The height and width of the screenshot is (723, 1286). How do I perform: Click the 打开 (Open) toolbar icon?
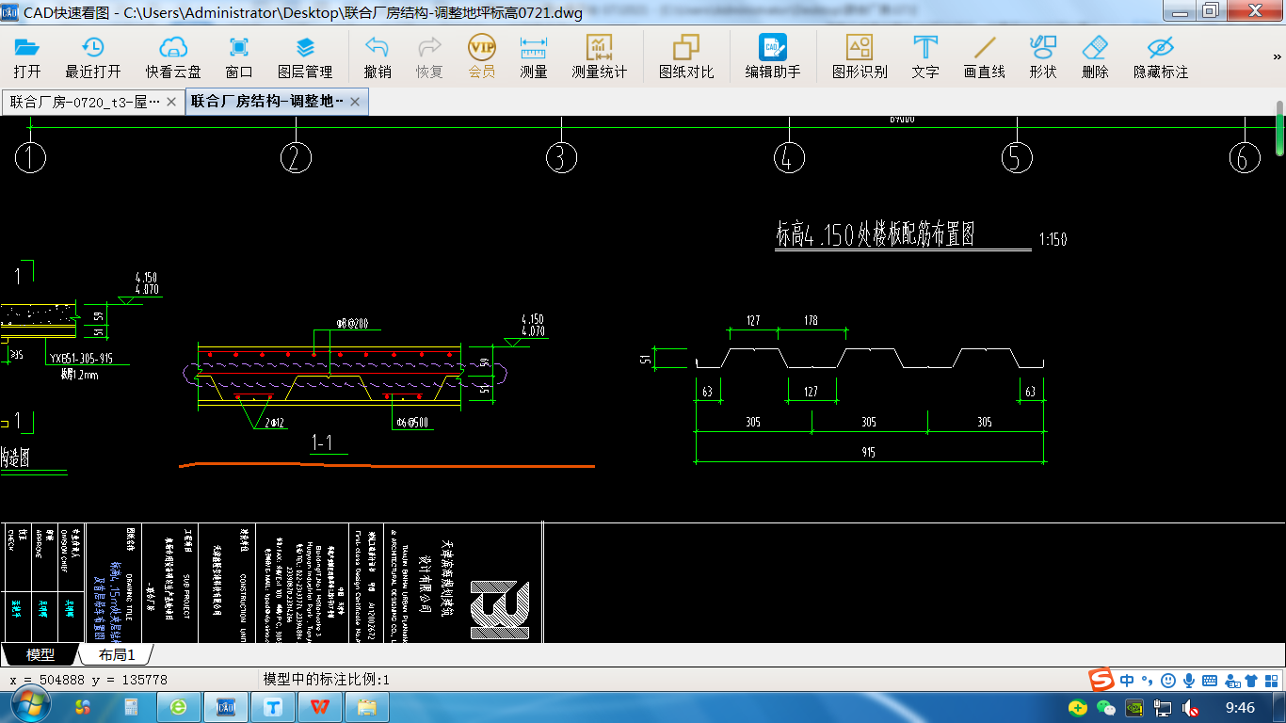(x=27, y=56)
